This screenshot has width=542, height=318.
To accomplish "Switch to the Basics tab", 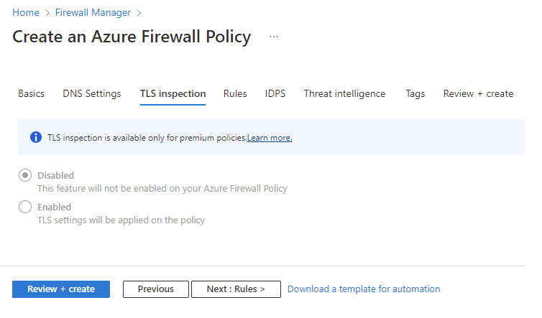I will click(x=31, y=93).
